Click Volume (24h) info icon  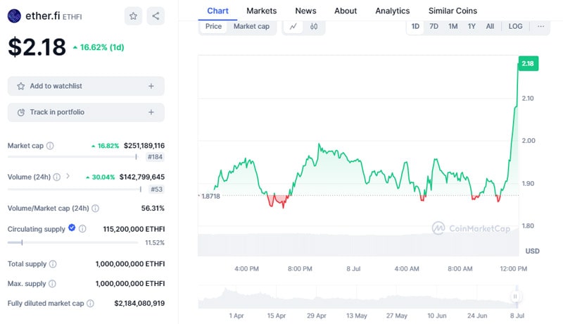57,177
